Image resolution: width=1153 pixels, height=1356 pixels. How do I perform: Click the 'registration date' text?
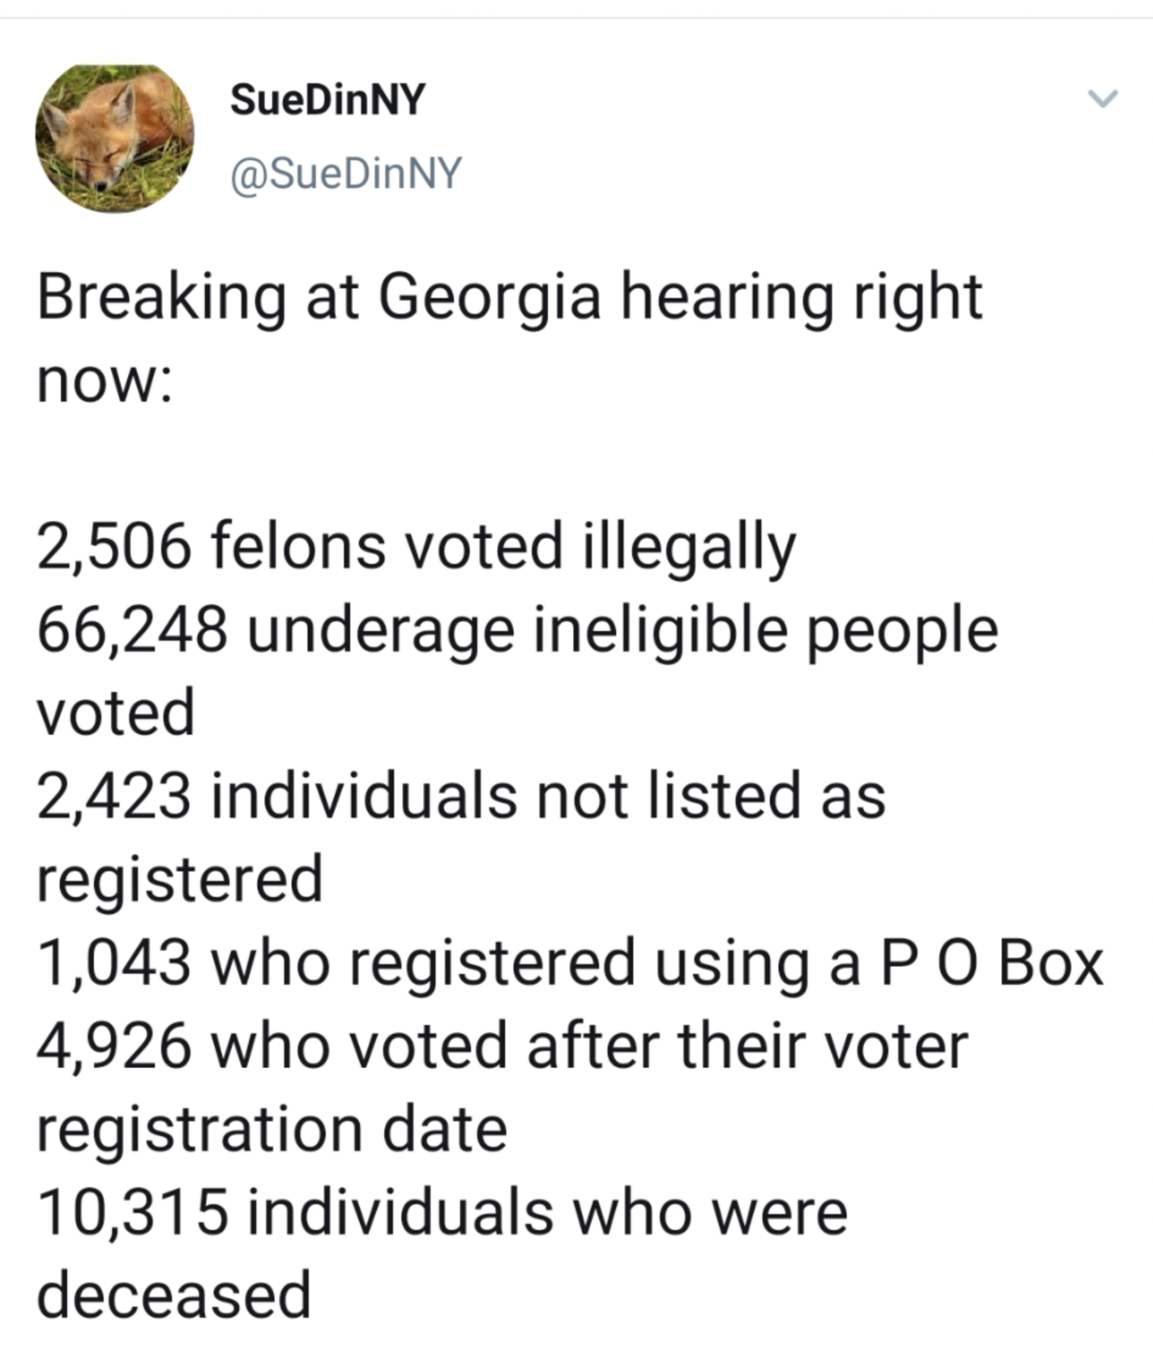click(272, 1131)
